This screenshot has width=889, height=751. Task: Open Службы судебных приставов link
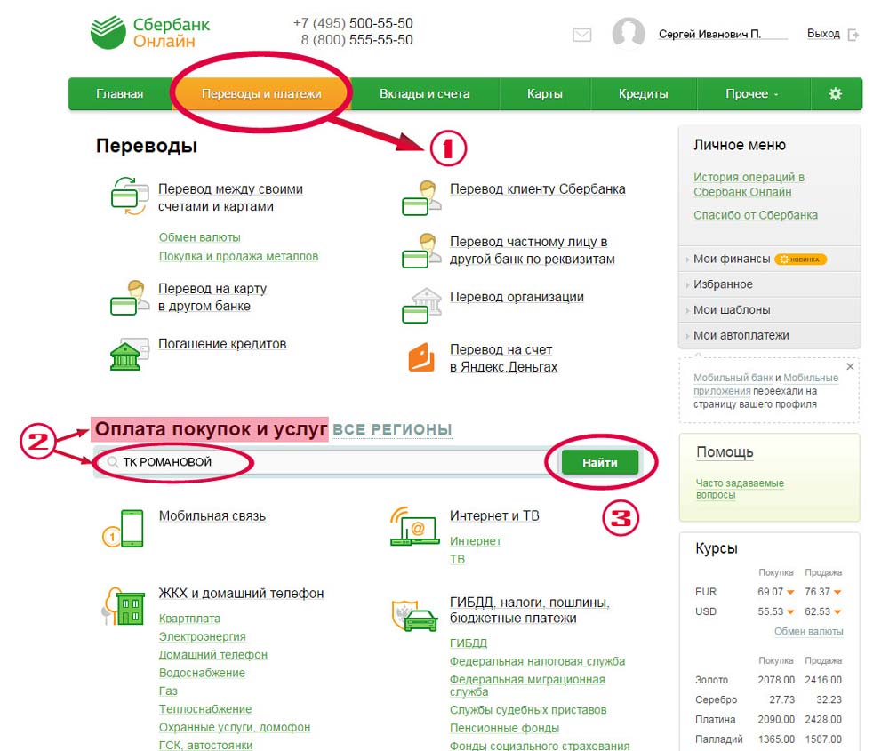click(528, 710)
